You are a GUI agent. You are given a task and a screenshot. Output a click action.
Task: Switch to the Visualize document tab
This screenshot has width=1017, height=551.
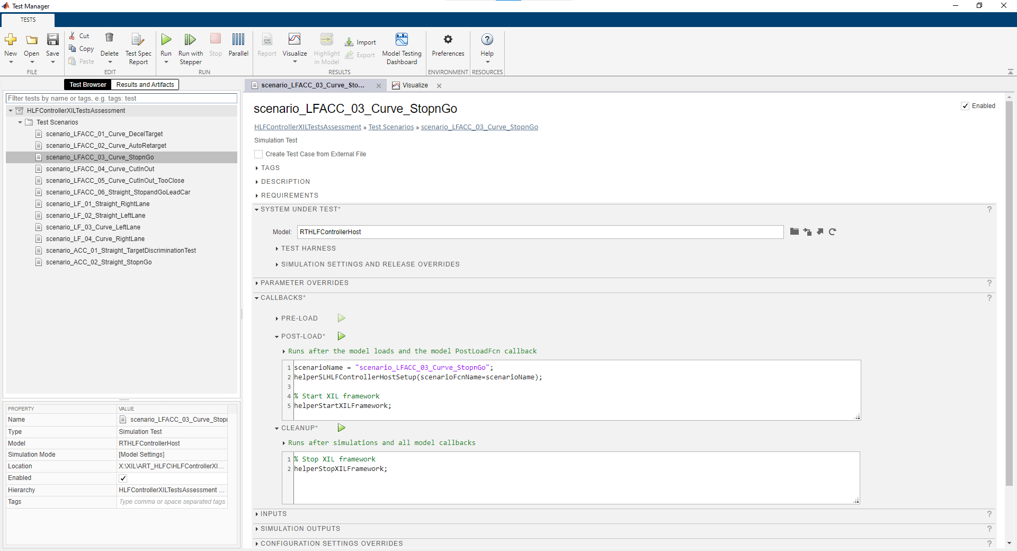(415, 85)
